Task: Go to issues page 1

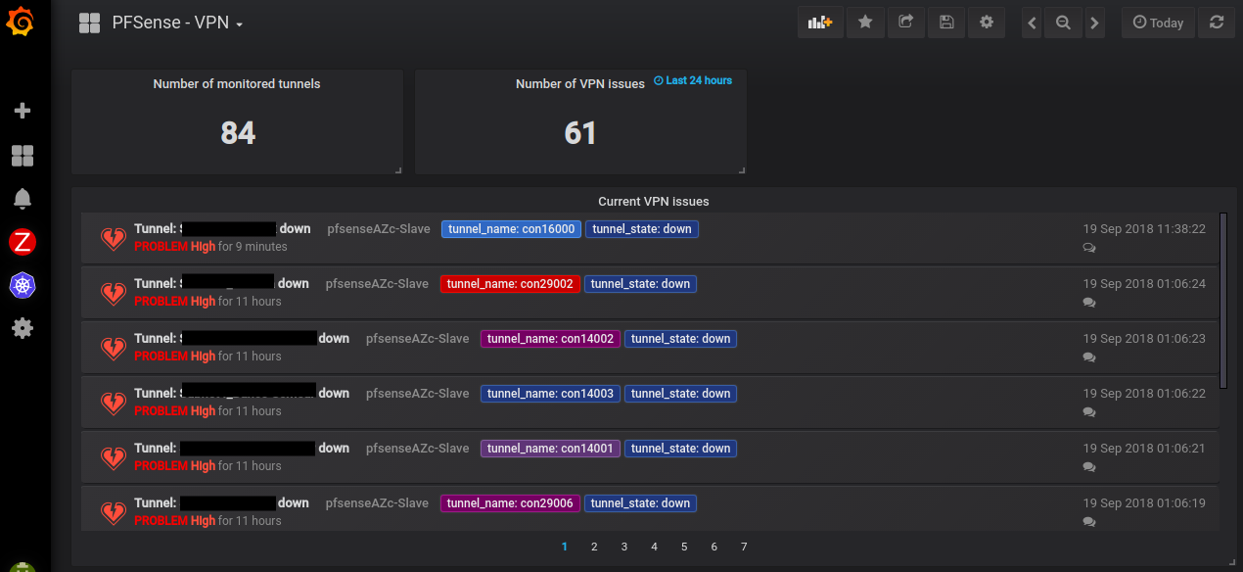Action: click(564, 547)
